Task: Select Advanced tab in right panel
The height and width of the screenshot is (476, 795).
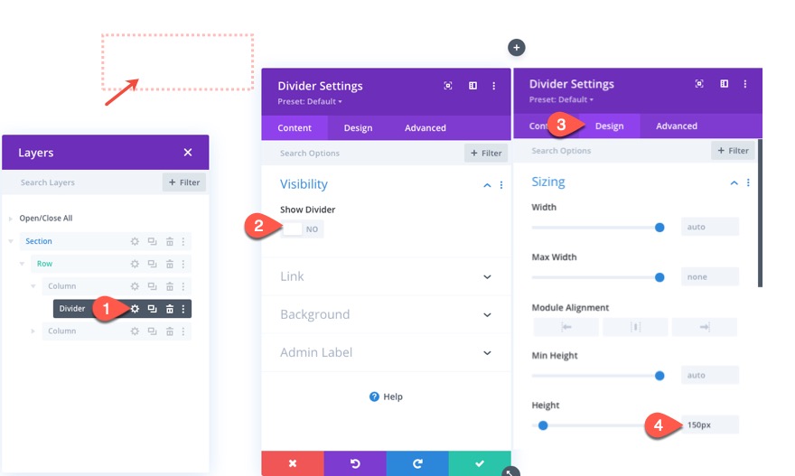Action: (677, 126)
